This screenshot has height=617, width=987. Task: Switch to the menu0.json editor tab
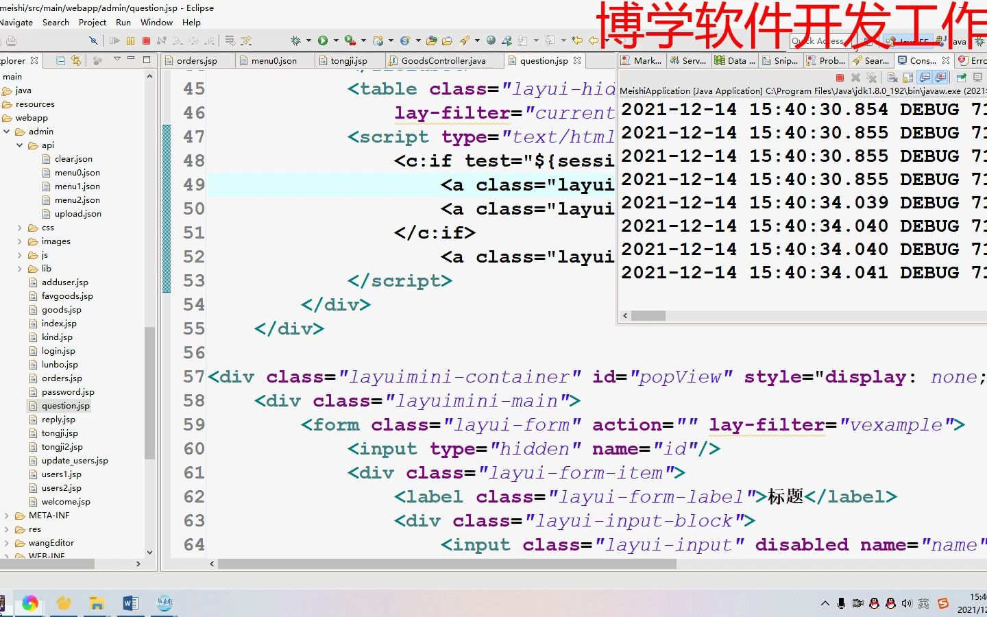[274, 60]
